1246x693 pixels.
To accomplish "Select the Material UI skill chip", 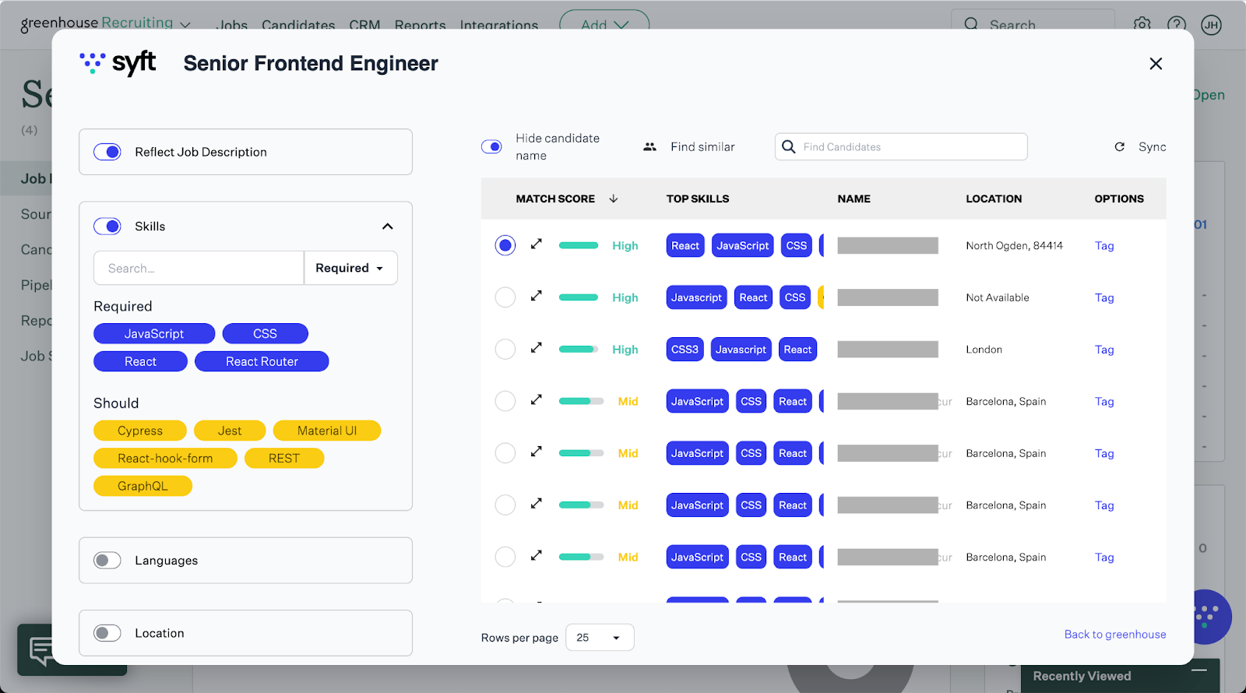I will point(327,431).
